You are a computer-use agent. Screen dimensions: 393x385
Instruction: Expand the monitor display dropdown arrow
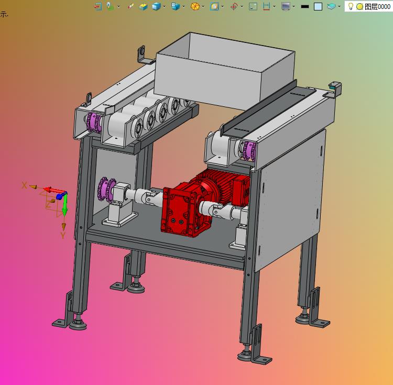294,7
